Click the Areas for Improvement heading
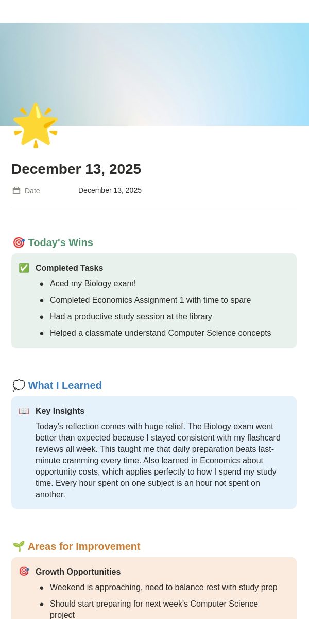The width and height of the screenshot is (309, 619). click(x=84, y=546)
